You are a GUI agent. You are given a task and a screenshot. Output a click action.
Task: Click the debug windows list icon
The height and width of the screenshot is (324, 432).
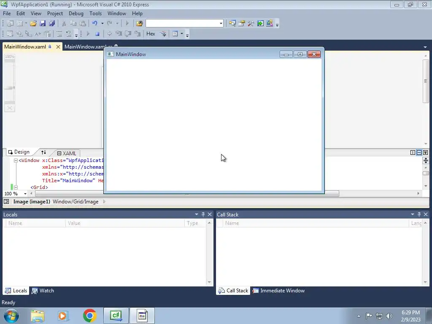pos(175,34)
